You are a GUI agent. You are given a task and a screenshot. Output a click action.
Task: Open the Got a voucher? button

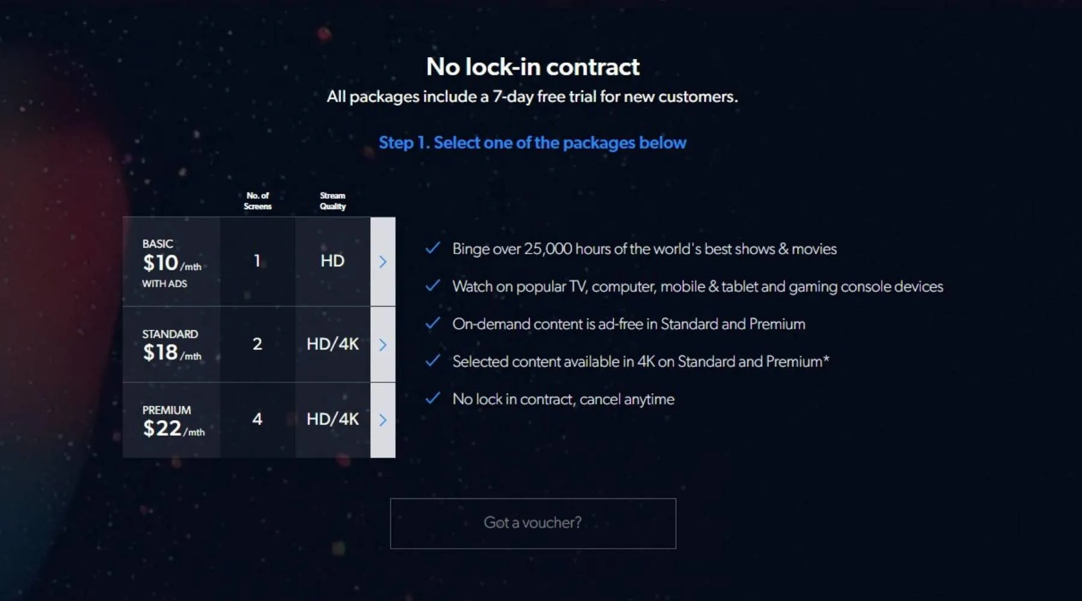coord(533,523)
